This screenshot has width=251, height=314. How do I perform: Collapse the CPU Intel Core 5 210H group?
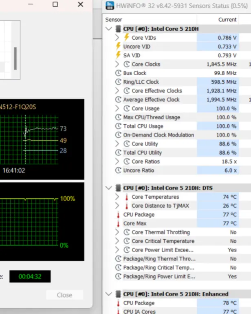pyautogui.click(x=109, y=29)
